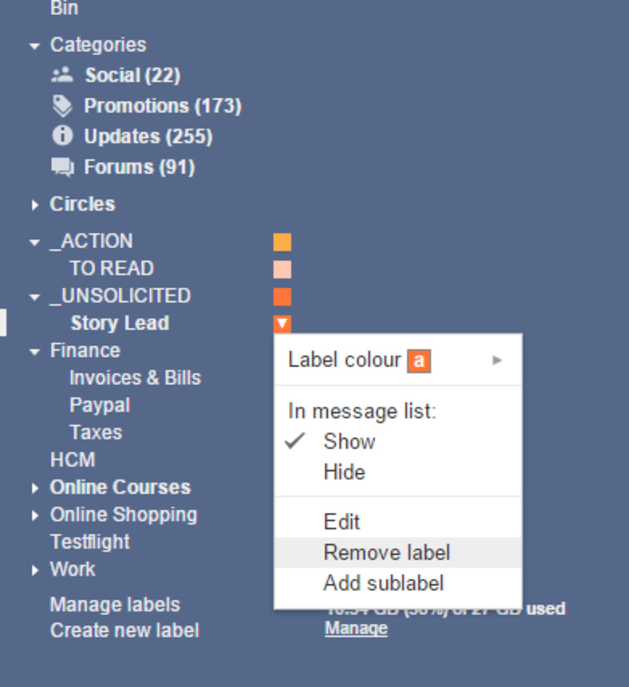
Task: Select the Paypal label under Finance
Action: tap(100, 405)
